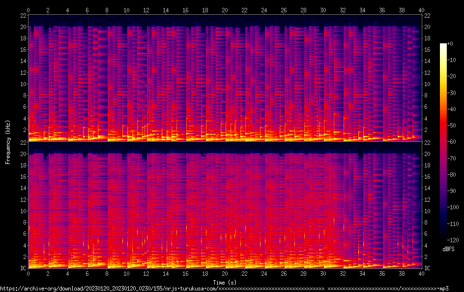This screenshot has width=464, height=292.
Task: Click the DC label on bottom-left frequency axis
Action: pyautogui.click(x=23, y=268)
